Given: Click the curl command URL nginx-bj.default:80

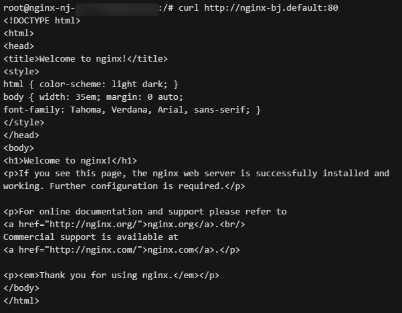Looking at the screenshot, I should [271, 8].
